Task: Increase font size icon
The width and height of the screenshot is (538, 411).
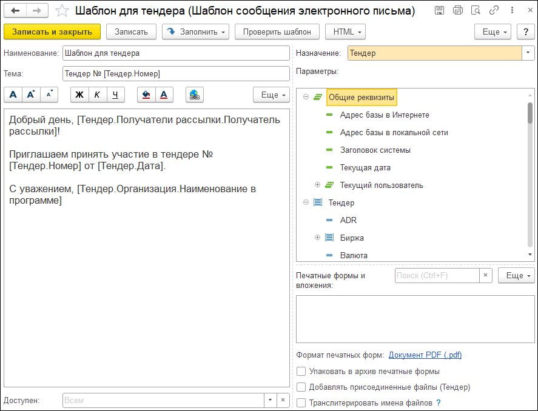Action: [x=31, y=95]
